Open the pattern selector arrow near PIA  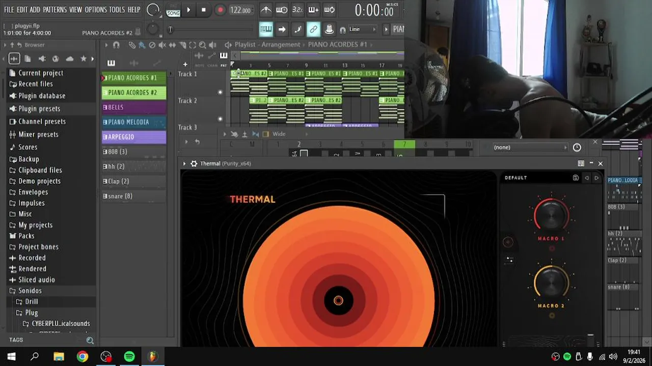point(386,29)
